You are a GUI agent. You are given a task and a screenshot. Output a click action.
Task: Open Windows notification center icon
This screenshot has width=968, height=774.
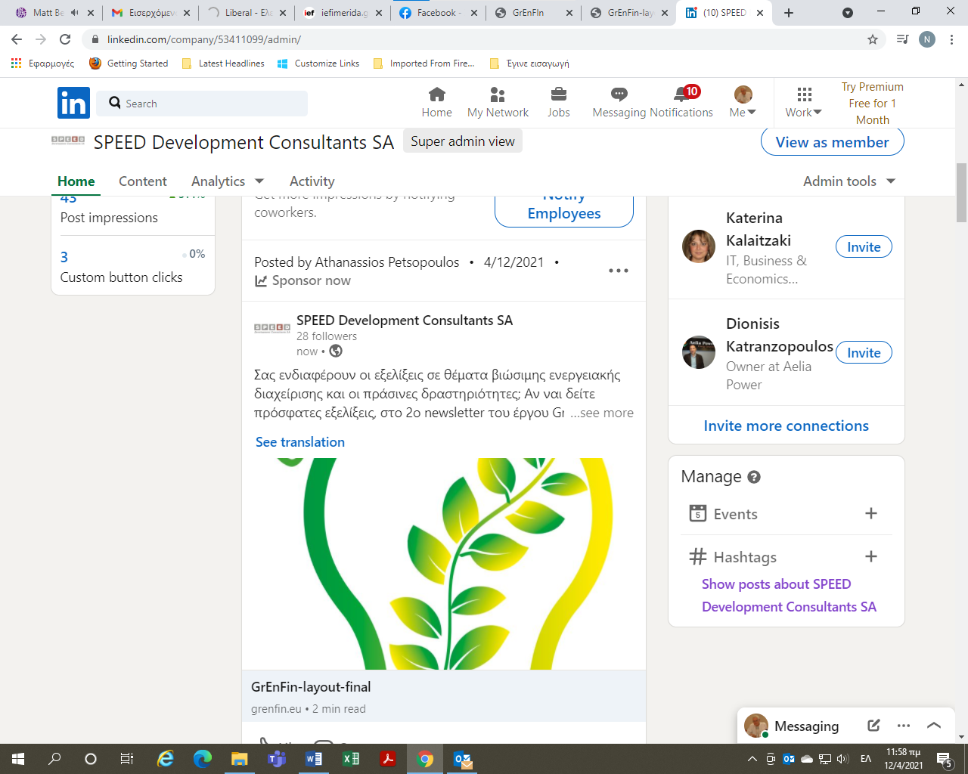click(944, 759)
